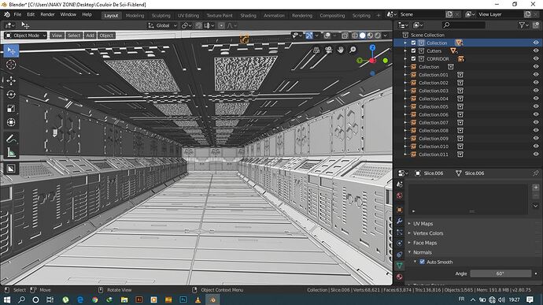Switch to solid viewport shading

[362, 35]
